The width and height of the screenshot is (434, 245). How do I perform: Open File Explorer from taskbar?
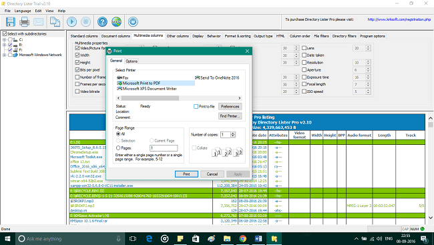(x=227, y=238)
